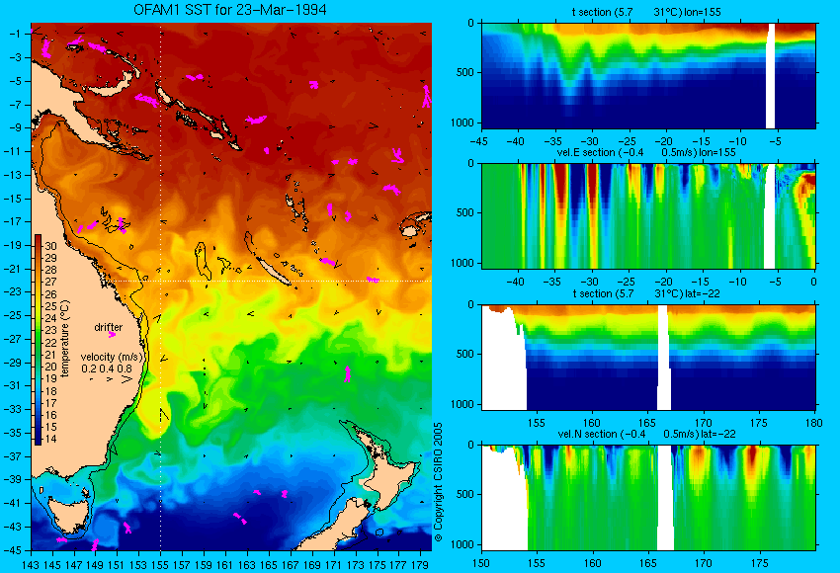Click the 't section lon=155' plot title
This screenshot has height=573, width=840.
coord(646,12)
